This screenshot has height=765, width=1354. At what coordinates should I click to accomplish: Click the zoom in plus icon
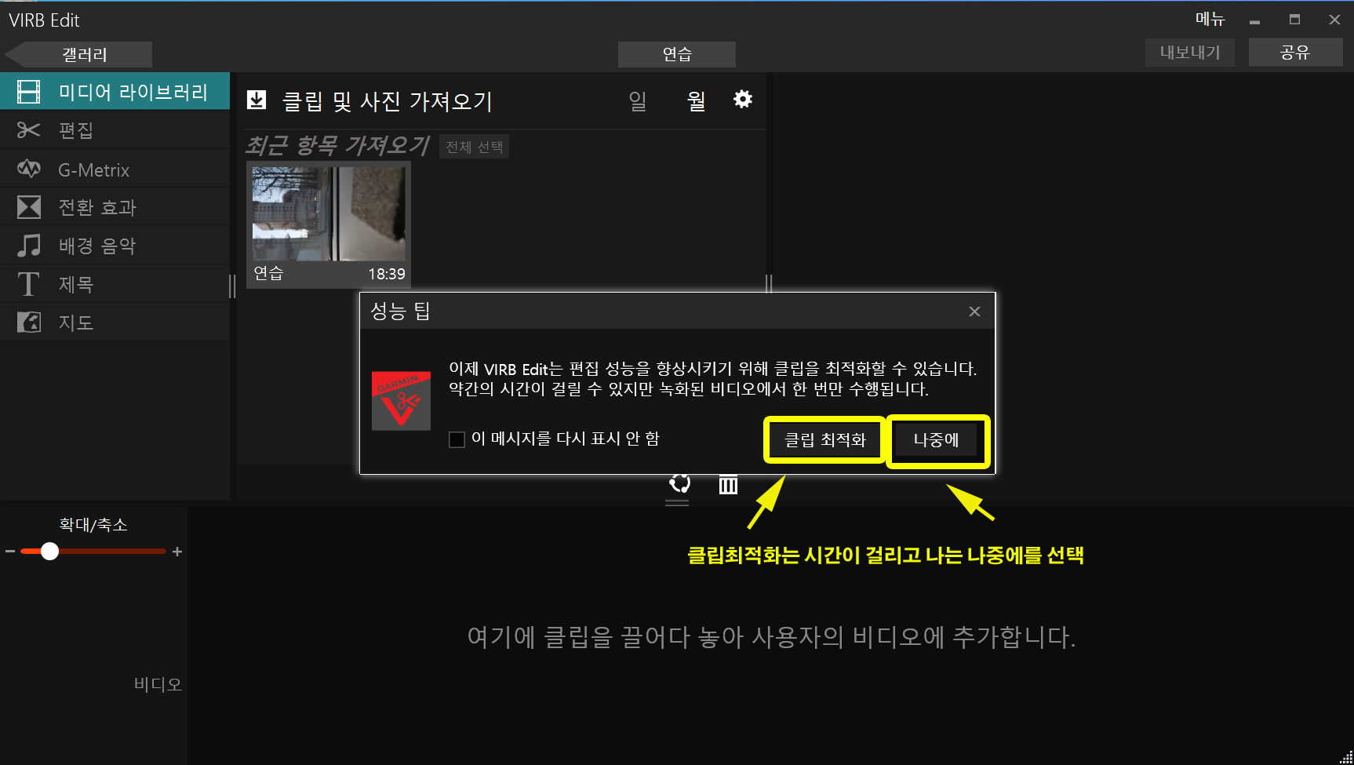point(177,552)
